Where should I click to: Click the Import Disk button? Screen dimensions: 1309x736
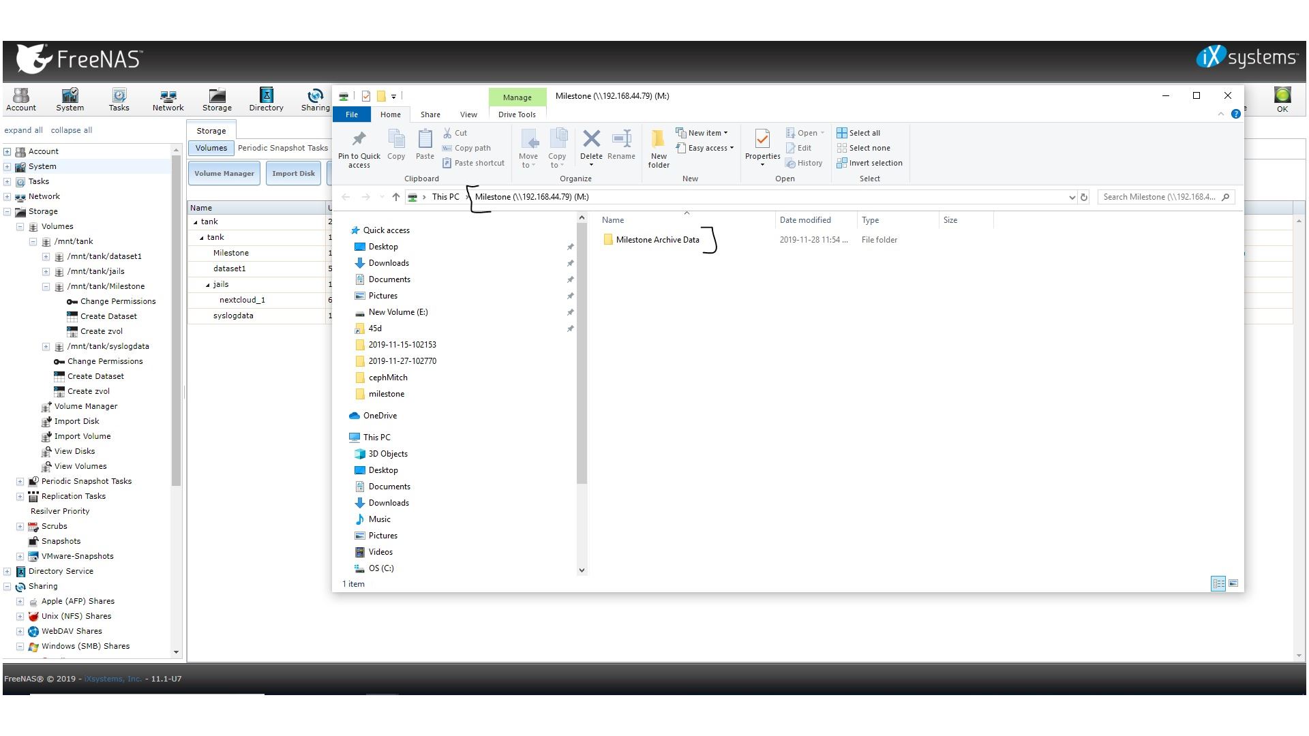tap(293, 173)
